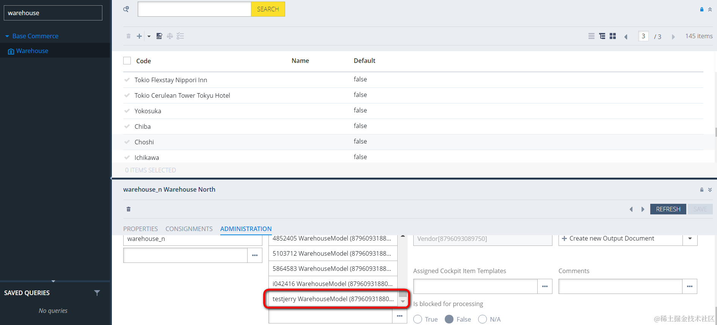Image resolution: width=717 pixels, height=325 pixels.
Task: Select False for Is blocked for processing
Action: pos(449,319)
